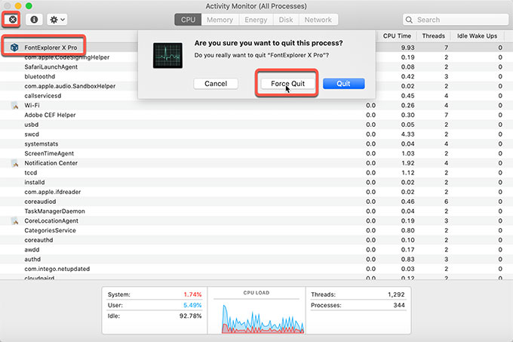Select the CoreLocationAgent process name

point(51,221)
